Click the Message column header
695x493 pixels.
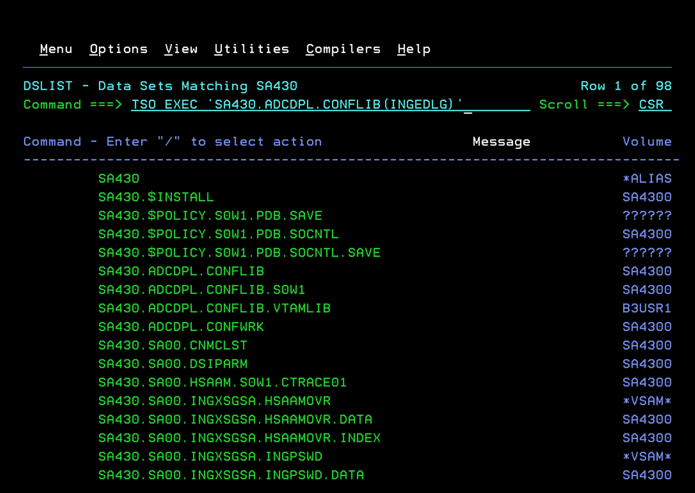501,142
